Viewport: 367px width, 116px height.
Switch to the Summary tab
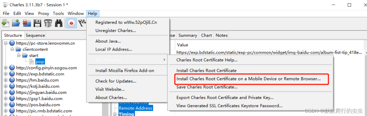coord(188,35)
